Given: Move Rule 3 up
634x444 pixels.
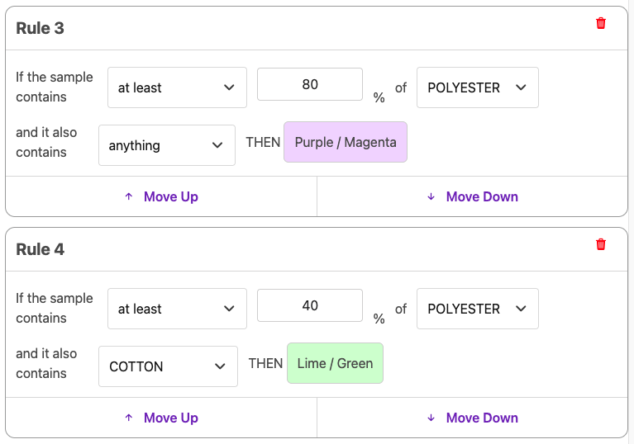Looking at the screenshot, I should tap(161, 196).
